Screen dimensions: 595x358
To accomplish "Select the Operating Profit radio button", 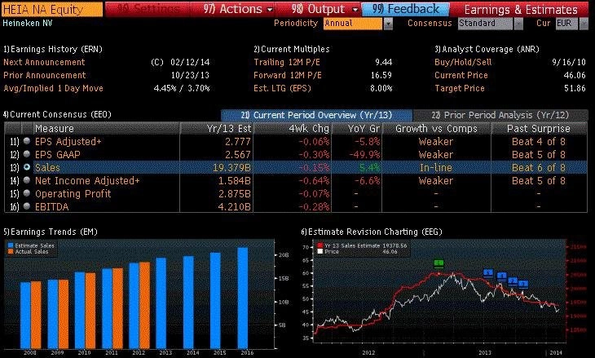I will tap(27, 193).
